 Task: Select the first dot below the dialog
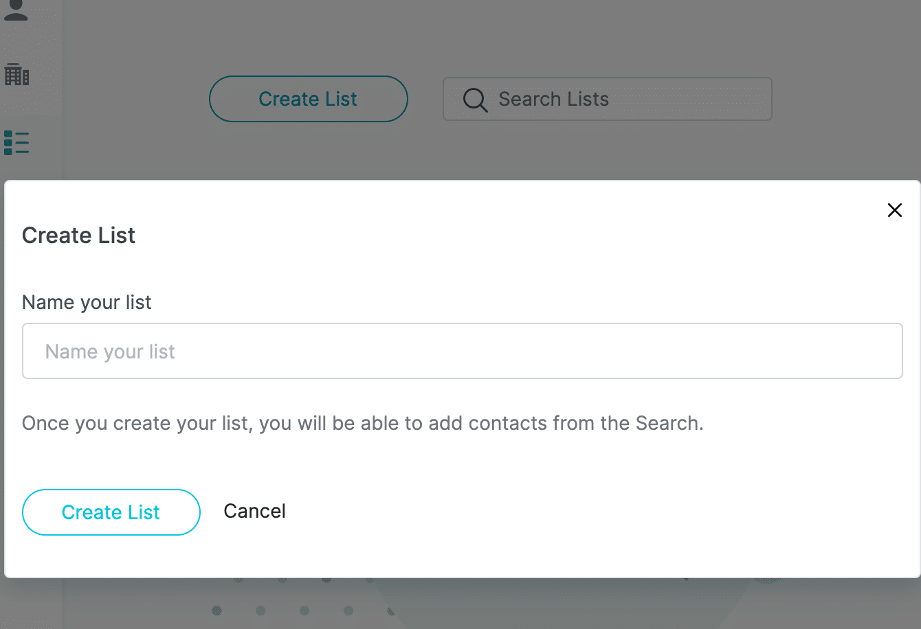click(x=217, y=610)
